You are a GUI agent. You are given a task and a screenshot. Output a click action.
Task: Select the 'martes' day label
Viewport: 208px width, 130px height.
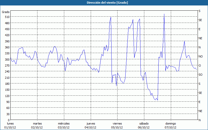pyautogui.click(x=37, y=123)
